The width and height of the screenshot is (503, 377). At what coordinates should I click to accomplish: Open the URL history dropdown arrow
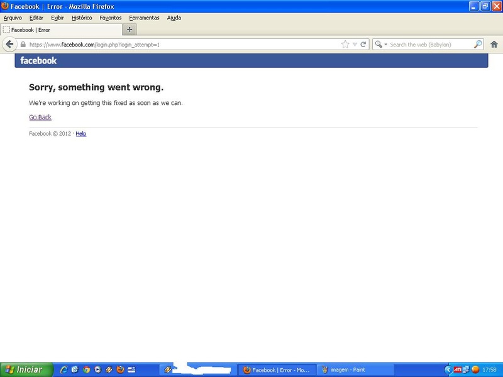(x=355, y=44)
